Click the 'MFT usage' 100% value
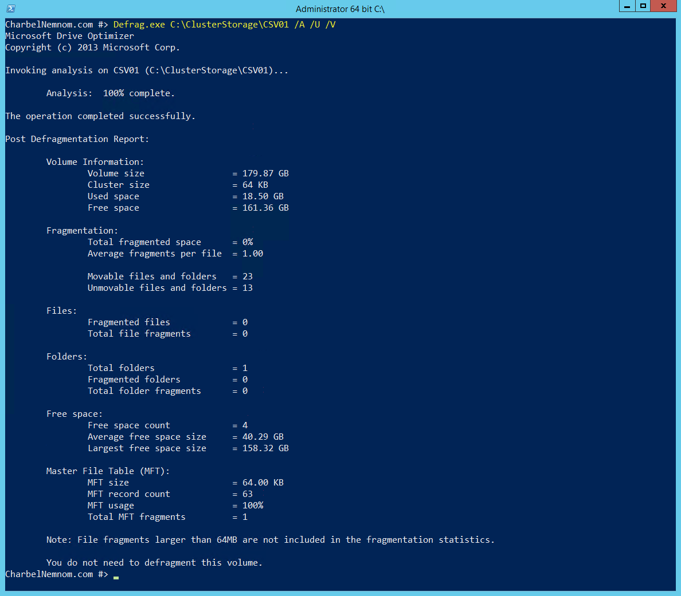 click(x=253, y=506)
